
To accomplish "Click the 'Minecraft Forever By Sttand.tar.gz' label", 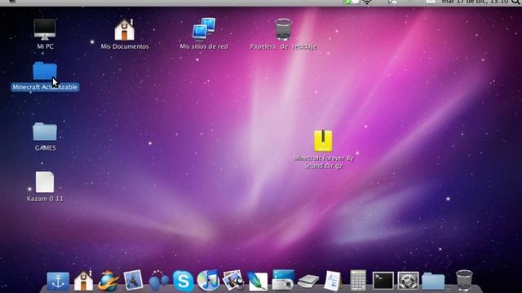I will [324, 162].
